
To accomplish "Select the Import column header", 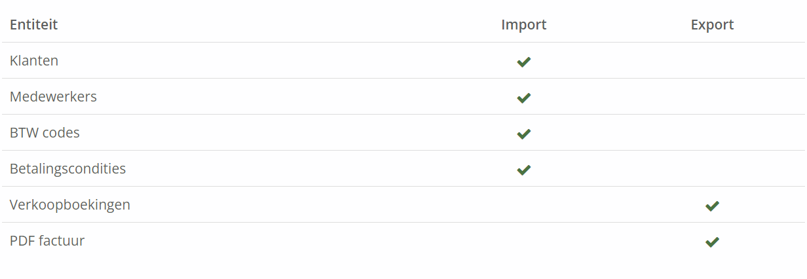I will coord(523,25).
